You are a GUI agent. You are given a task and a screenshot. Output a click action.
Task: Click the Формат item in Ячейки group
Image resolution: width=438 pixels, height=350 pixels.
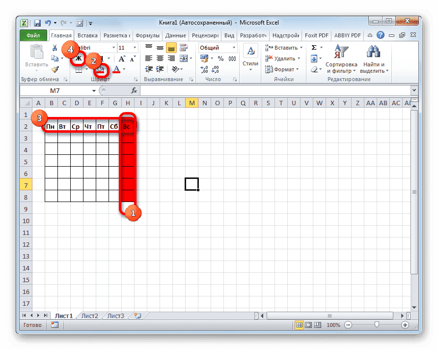pyautogui.click(x=284, y=69)
